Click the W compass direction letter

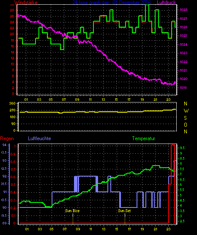186,111
